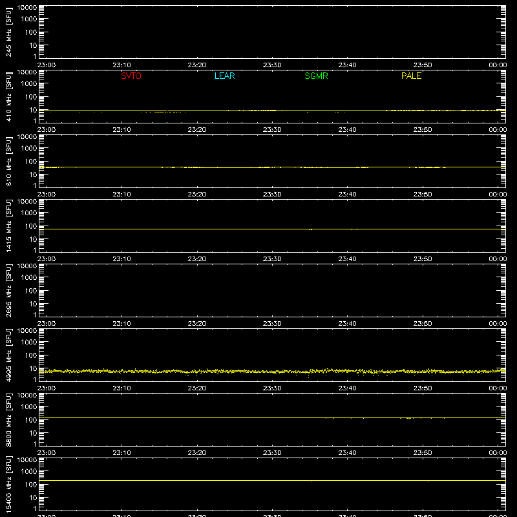Click 23:00 tick under the 4995 MHz panel
Screen dimensions: 517x517
point(47,388)
